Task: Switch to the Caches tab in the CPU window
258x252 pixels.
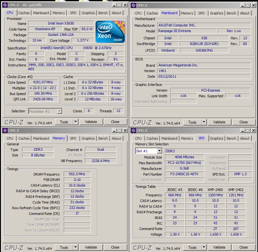Action: point(24,13)
